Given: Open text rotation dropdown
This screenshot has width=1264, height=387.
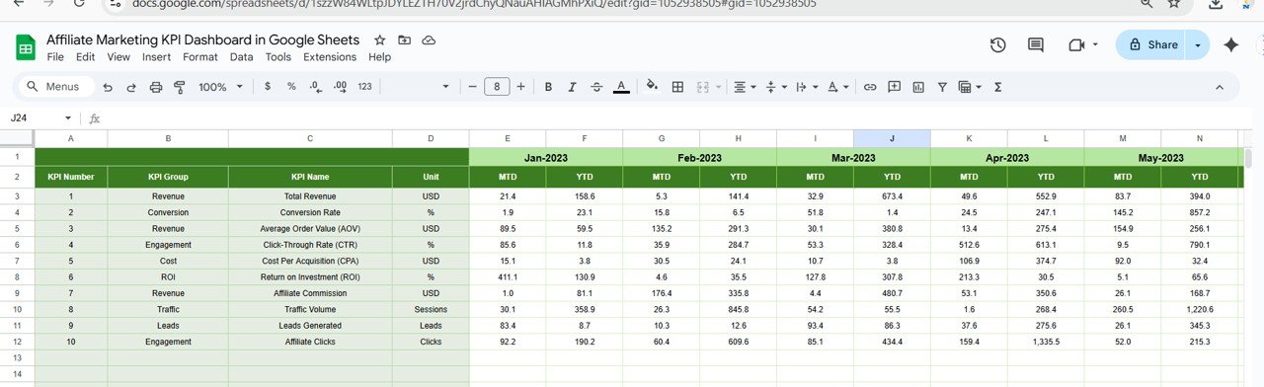Looking at the screenshot, I should point(837,87).
